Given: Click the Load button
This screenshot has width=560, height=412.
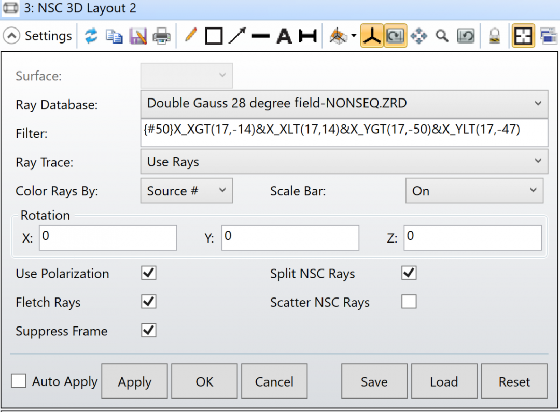Looking at the screenshot, I should click(444, 381).
